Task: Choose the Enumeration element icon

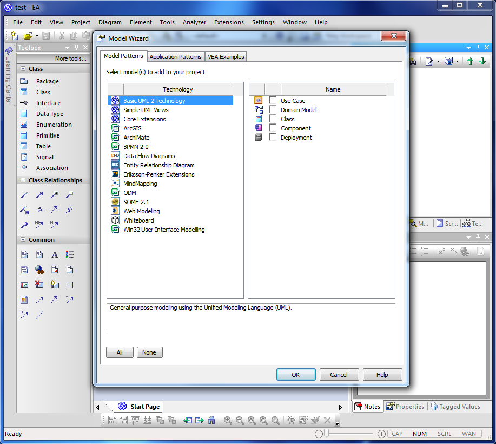Action: (x=24, y=125)
